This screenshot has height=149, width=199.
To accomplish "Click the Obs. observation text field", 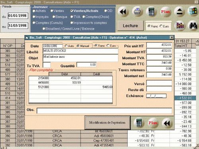I will click(x=104, y=111).
